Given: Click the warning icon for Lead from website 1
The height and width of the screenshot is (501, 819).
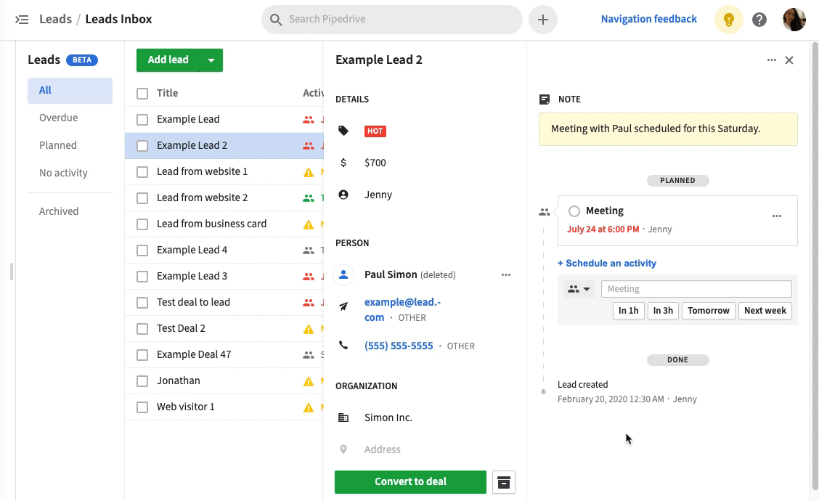Looking at the screenshot, I should [309, 172].
